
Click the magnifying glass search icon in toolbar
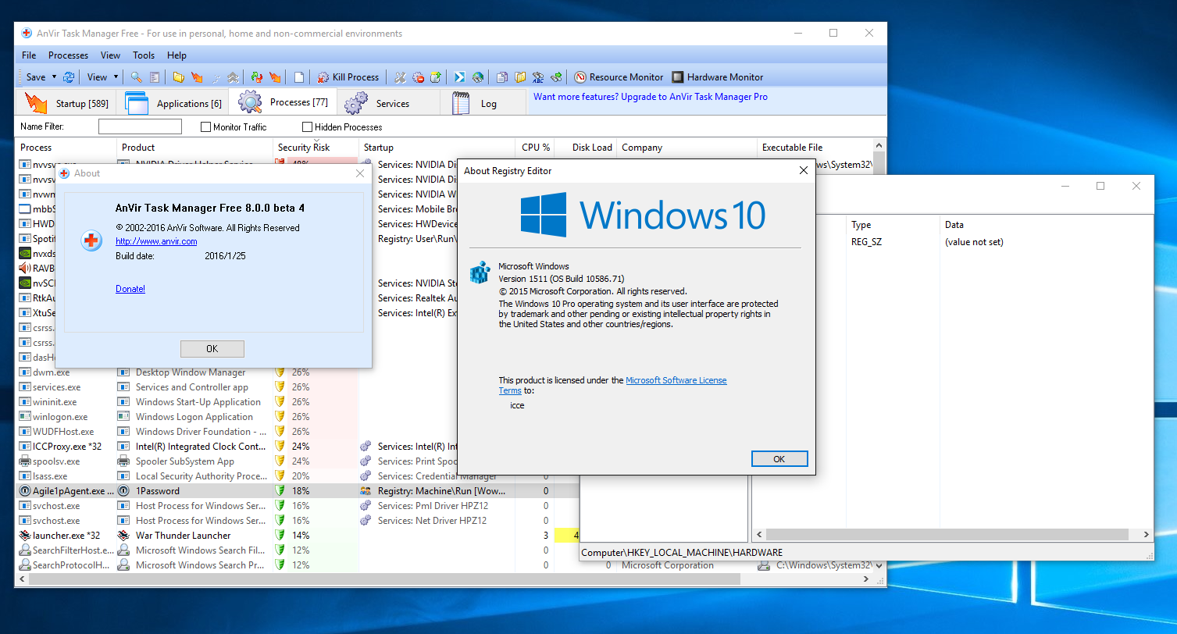136,77
